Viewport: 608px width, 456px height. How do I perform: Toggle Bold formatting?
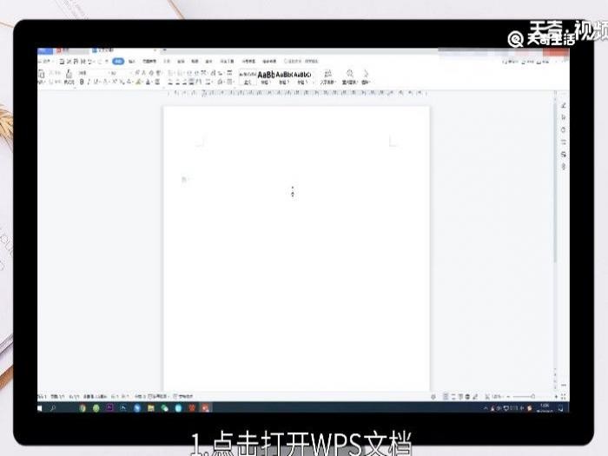pyautogui.click(x=82, y=82)
